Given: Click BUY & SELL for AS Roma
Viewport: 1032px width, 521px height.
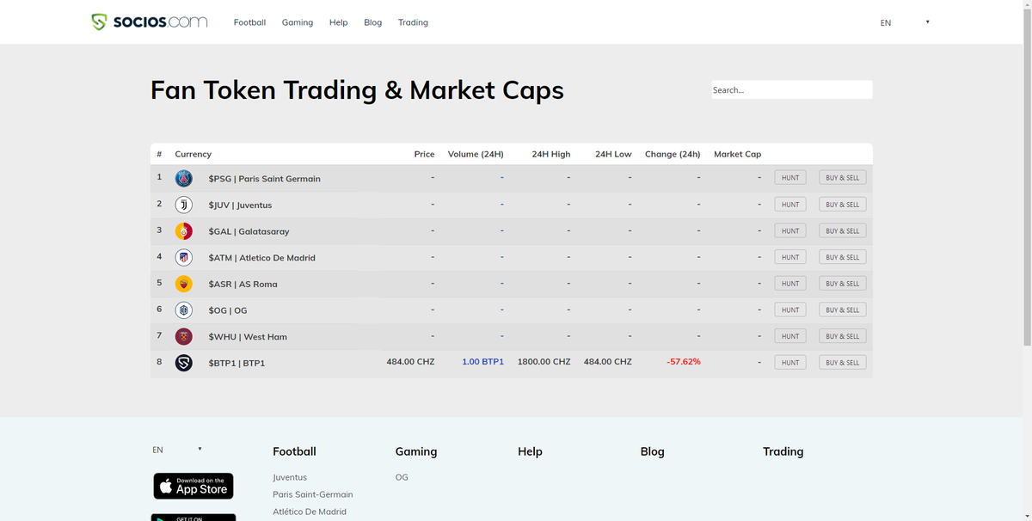Looking at the screenshot, I should click(x=843, y=284).
